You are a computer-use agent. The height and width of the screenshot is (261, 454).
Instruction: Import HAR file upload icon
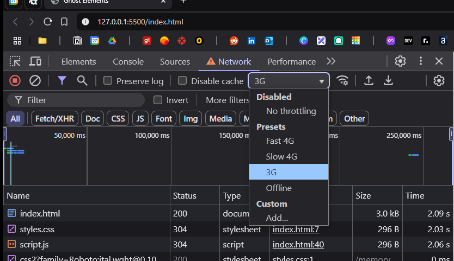[x=369, y=80]
